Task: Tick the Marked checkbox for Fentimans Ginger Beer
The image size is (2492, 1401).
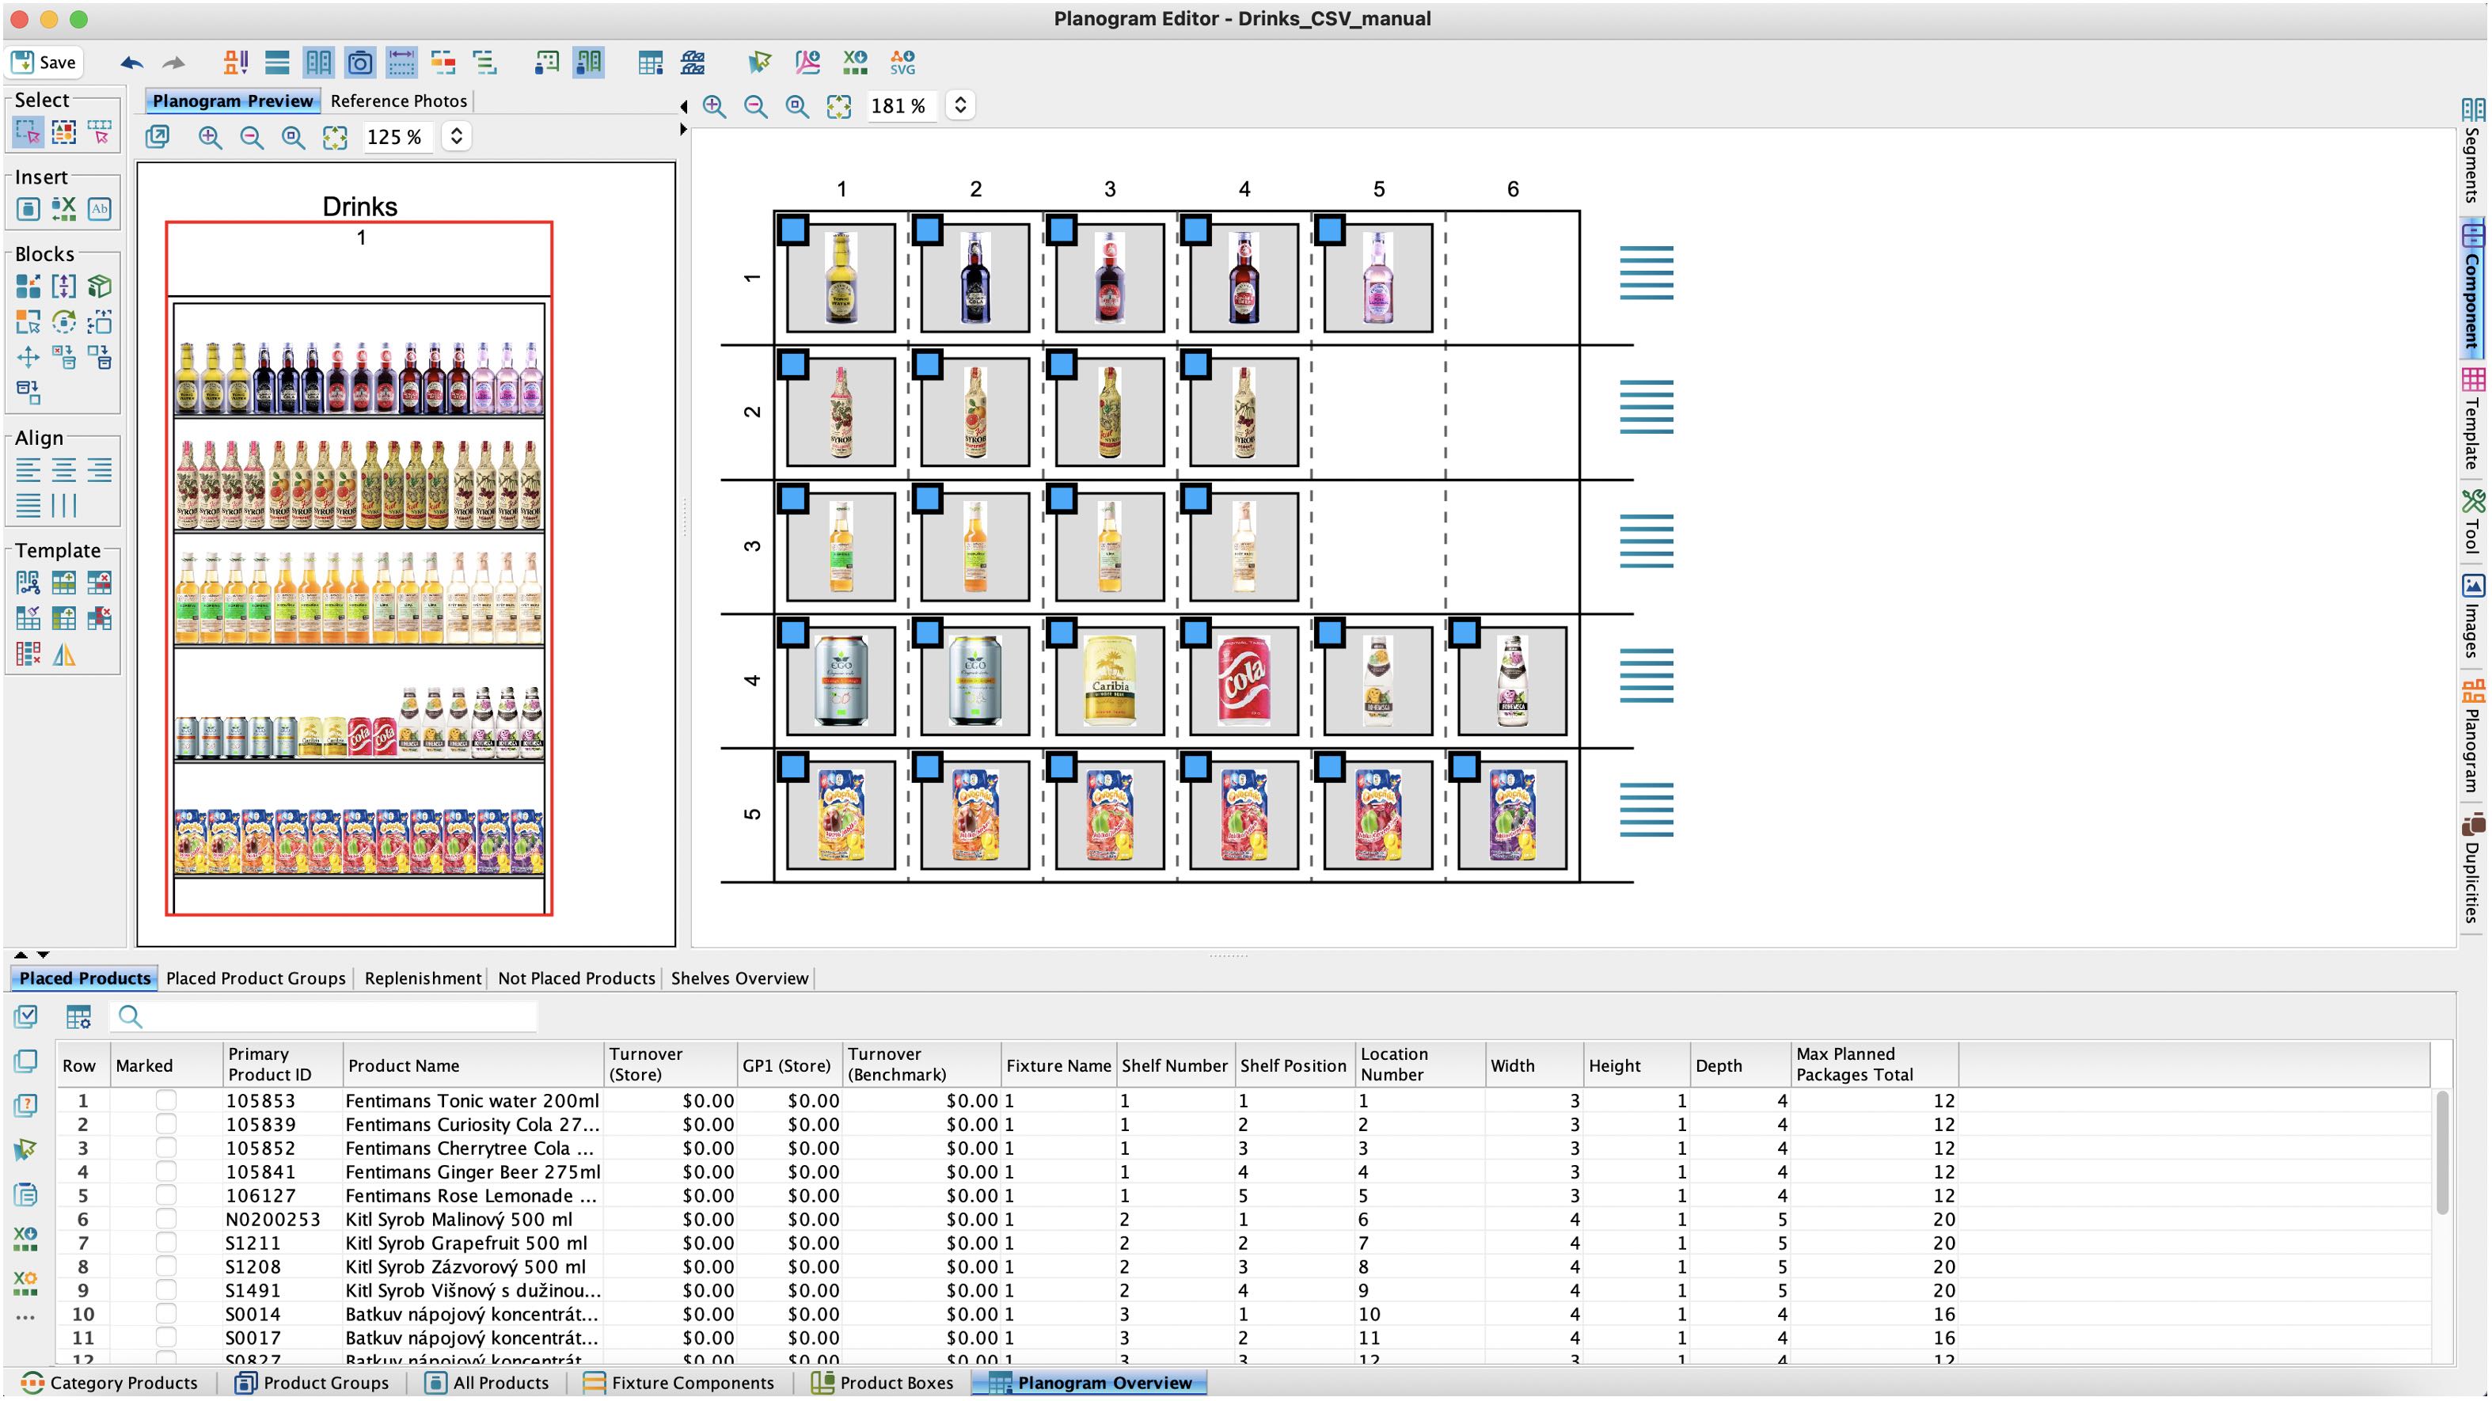Action: tap(166, 1171)
